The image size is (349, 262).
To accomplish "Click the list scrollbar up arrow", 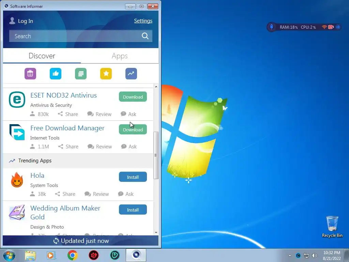I will point(156,86).
